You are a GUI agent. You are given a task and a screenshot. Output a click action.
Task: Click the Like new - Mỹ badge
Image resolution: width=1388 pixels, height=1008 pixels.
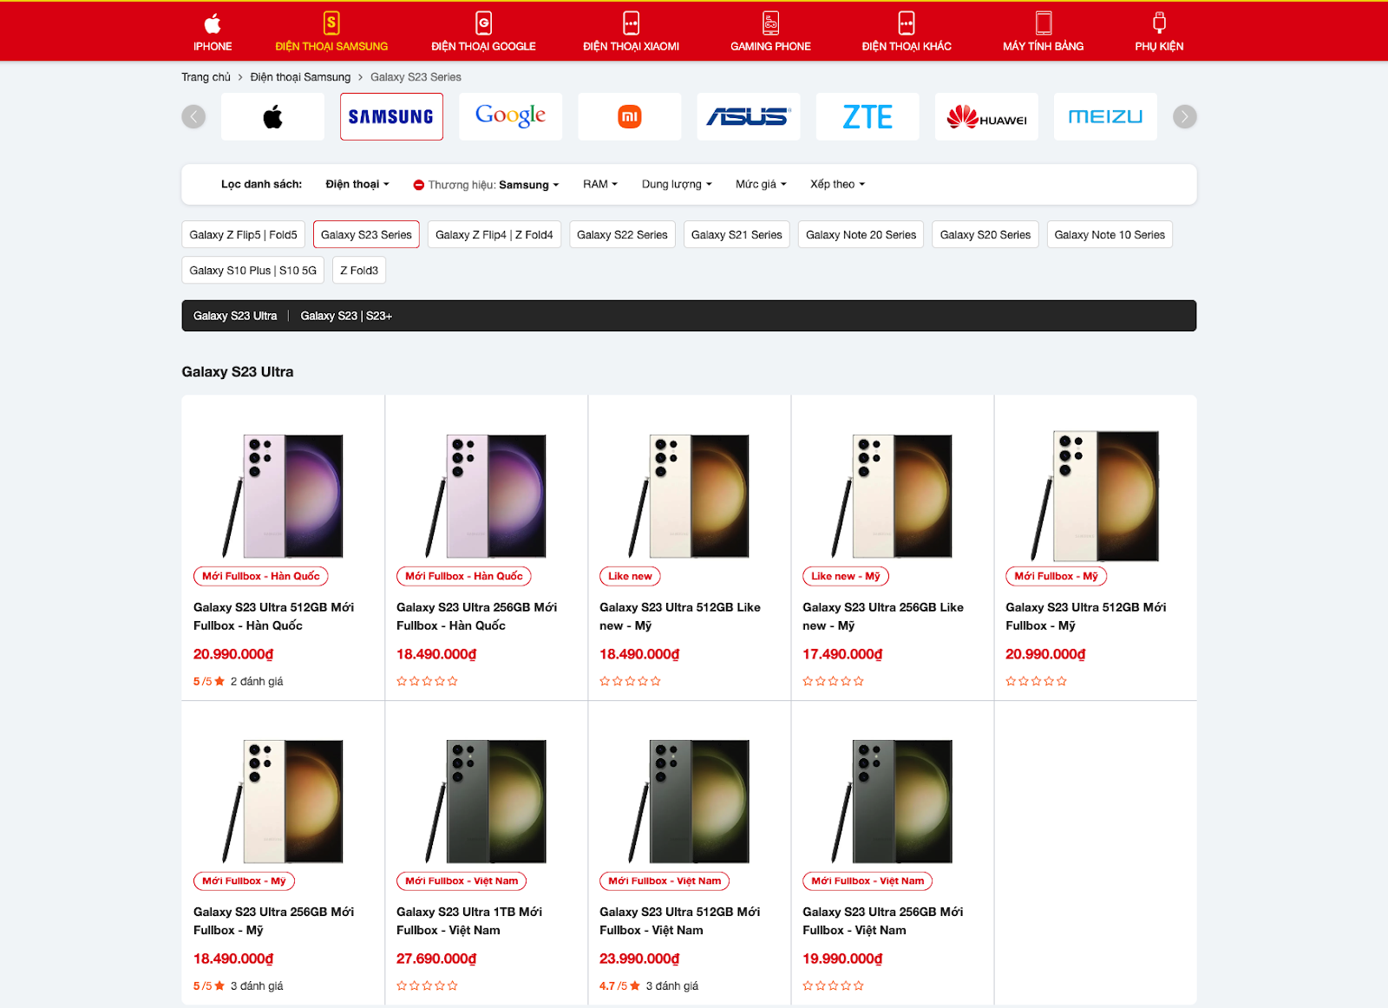point(846,576)
